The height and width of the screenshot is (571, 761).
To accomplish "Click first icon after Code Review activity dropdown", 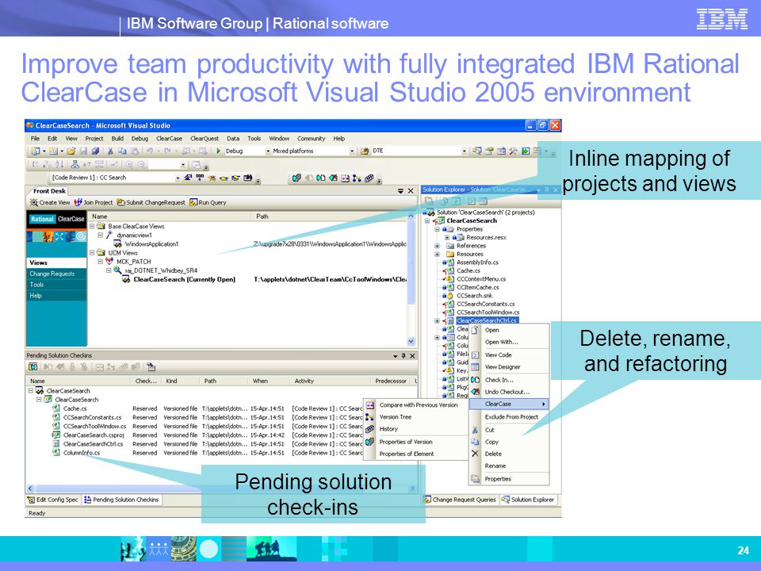I will point(188,178).
